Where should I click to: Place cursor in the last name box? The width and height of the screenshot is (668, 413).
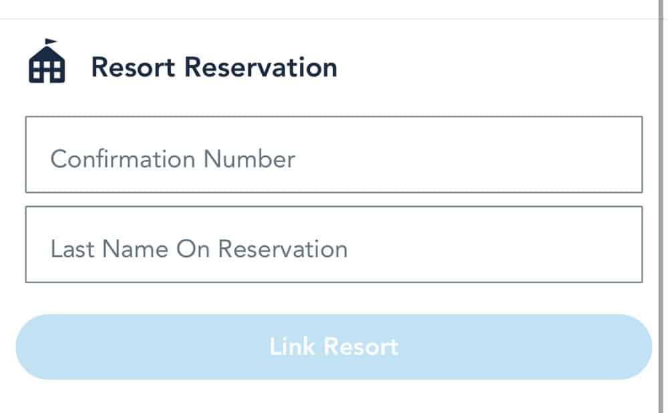pos(334,244)
